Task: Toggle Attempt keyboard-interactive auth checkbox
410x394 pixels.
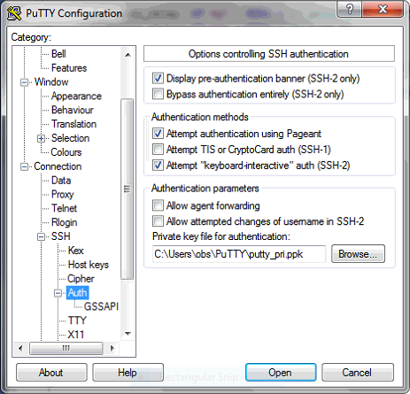Action: click(x=158, y=166)
